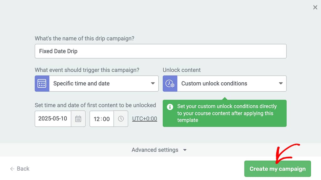Click the calendar trigger icon

(x=42, y=84)
